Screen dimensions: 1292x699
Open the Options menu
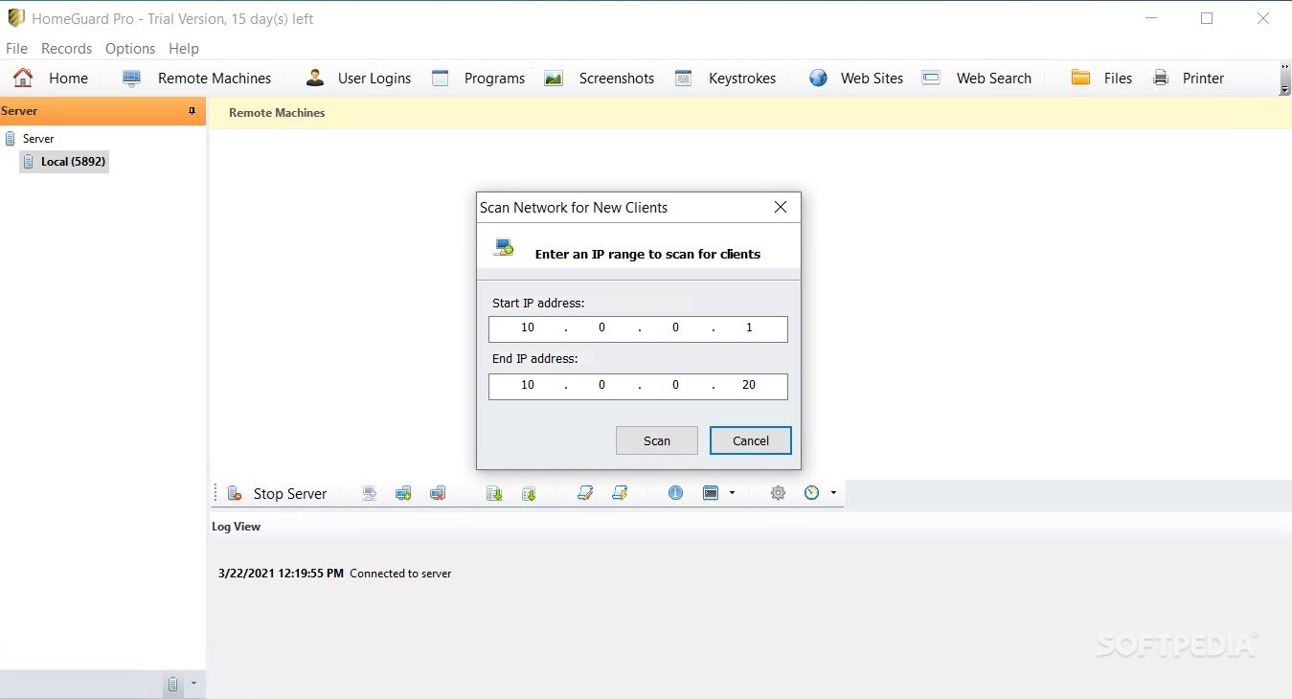pyautogui.click(x=130, y=48)
